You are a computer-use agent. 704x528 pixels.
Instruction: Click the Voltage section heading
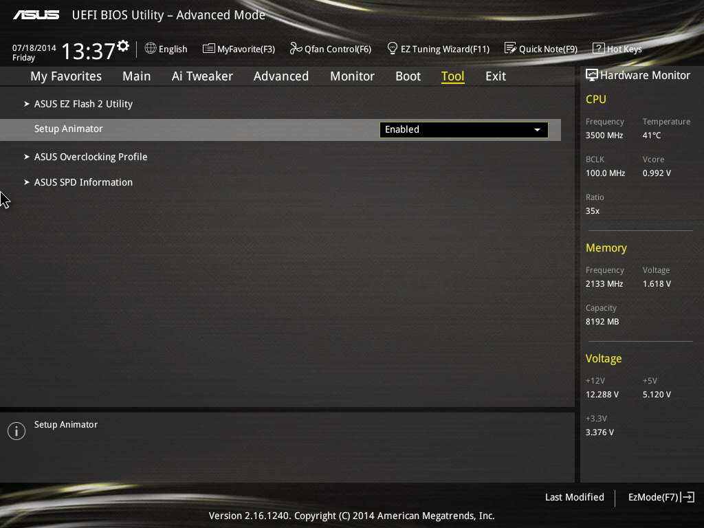click(x=604, y=358)
